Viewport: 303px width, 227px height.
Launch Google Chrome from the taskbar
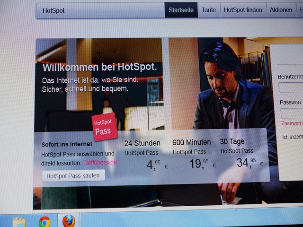(45, 221)
